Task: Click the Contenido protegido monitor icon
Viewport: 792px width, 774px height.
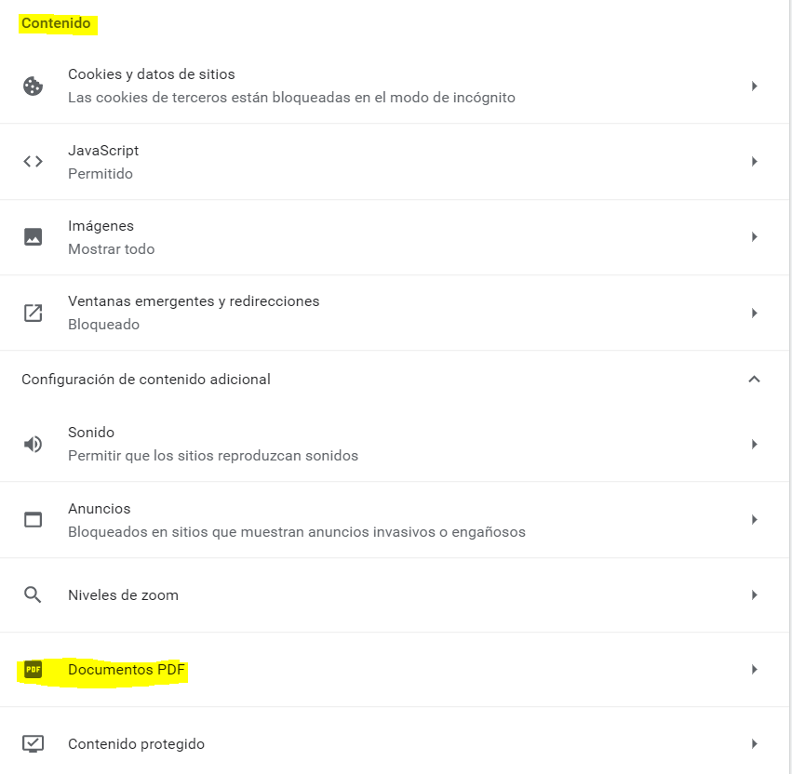Action: point(34,744)
